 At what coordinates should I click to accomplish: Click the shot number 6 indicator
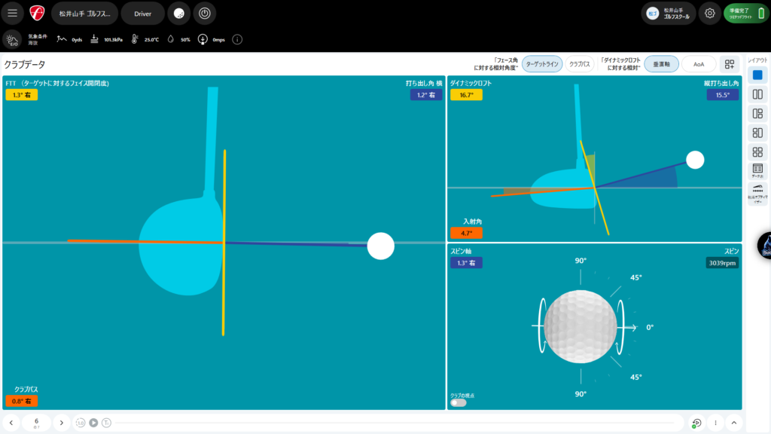36,422
